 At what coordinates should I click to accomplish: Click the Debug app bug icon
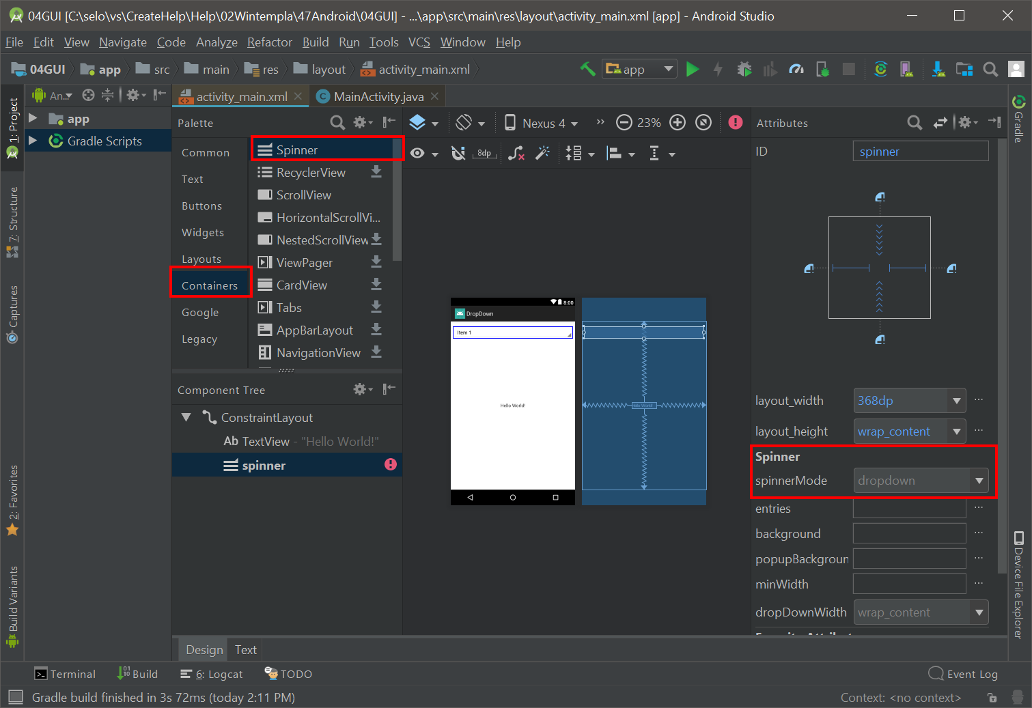pyautogui.click(x=744, y=69)
